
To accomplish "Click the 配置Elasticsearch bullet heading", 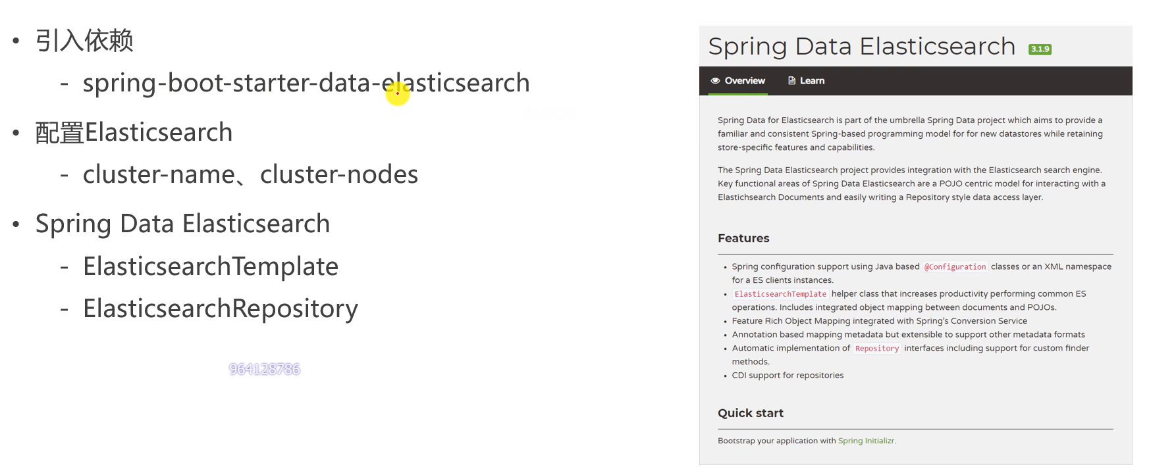I will click(x=134, y=132).
